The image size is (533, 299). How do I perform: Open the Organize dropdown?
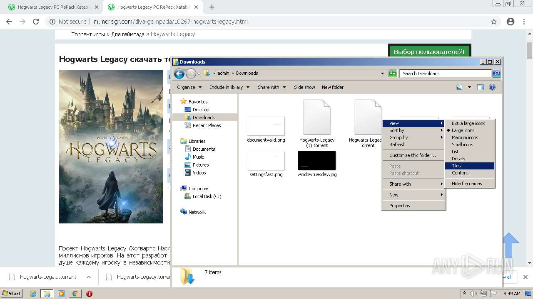click(189, 87)
